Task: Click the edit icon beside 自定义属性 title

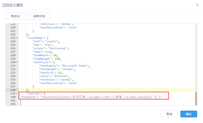Action: pos(4,5)
